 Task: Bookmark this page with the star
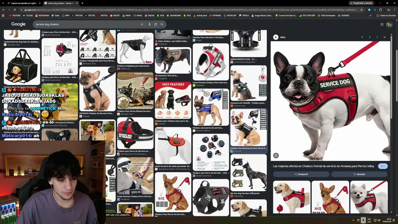pyautogui.click(x=361, y=10)
